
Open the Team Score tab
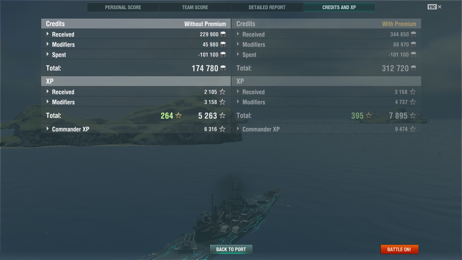[x=195, y=7]
